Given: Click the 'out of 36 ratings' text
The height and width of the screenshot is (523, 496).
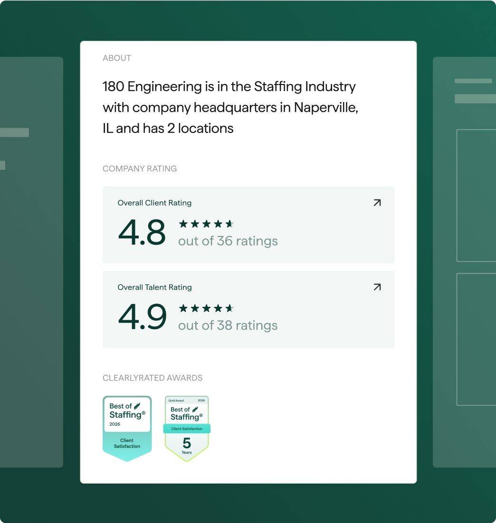Looking at the screenshot, I should 228,241.
